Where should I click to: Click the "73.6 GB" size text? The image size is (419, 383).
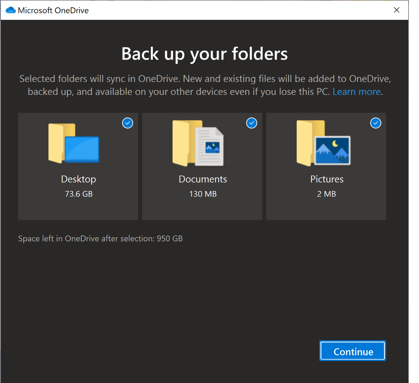coord(79,194)
